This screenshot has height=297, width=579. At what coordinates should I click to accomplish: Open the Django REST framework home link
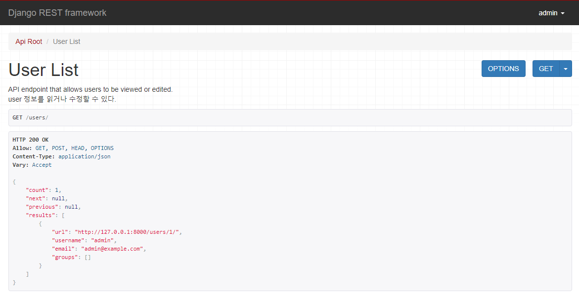(57, 13)
